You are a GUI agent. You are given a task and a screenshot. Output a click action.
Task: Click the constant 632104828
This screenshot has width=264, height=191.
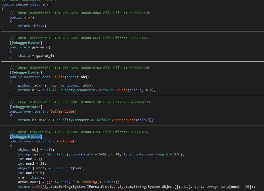click(x=41, y=120)
